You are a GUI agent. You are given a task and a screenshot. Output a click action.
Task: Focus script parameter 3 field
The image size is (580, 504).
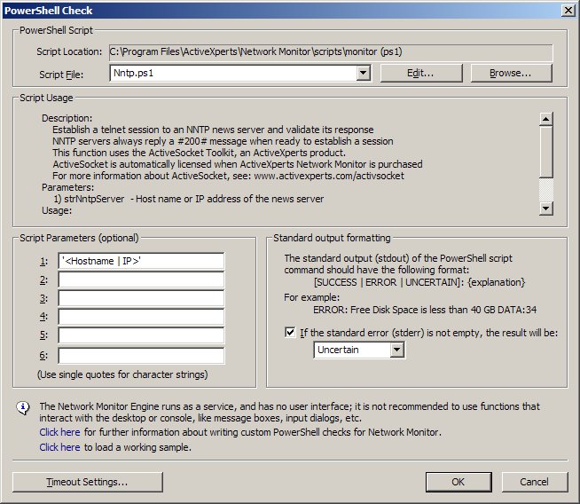(141, 298)
